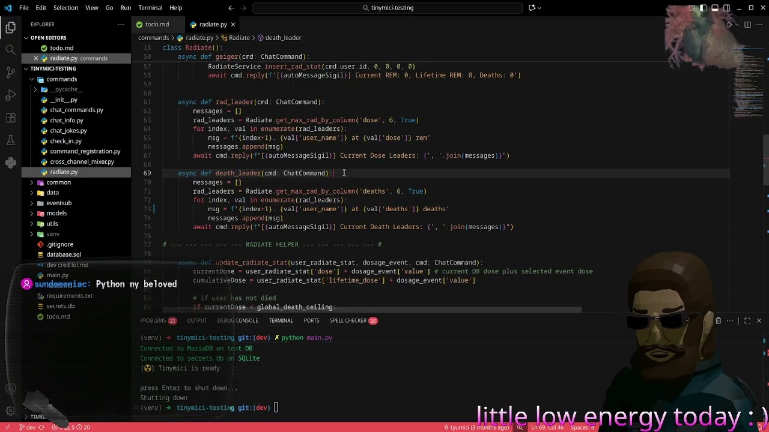Open .gitignore in explorer
The width and height of the screenshot is (769, 432).
[x=60, y=244]
